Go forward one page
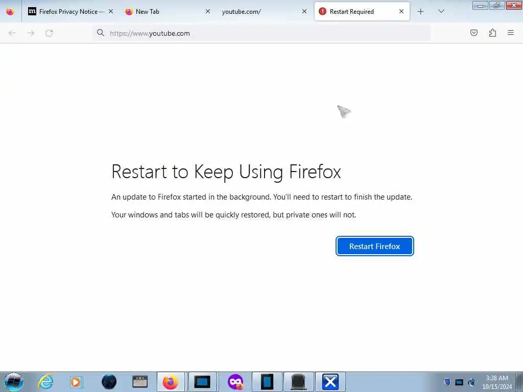This screenshot has width=523, height=392. 31,33
